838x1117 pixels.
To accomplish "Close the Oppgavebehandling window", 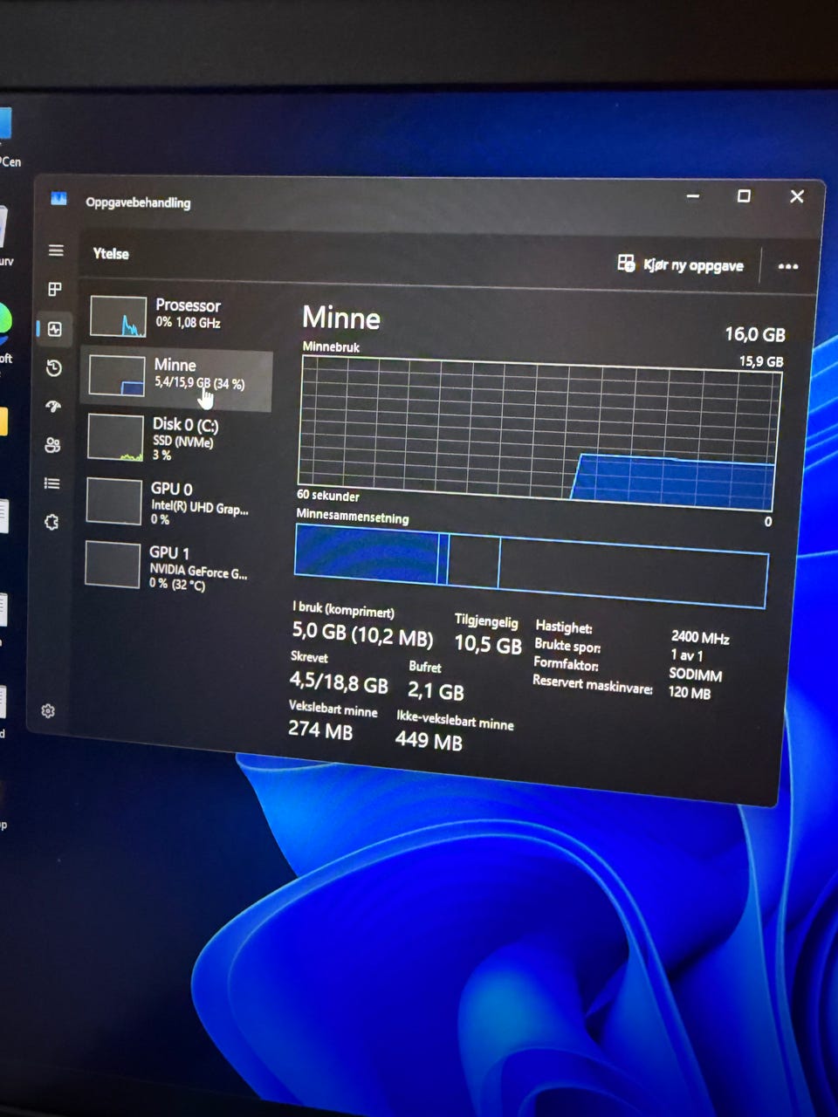I will [x=797, y=196].
